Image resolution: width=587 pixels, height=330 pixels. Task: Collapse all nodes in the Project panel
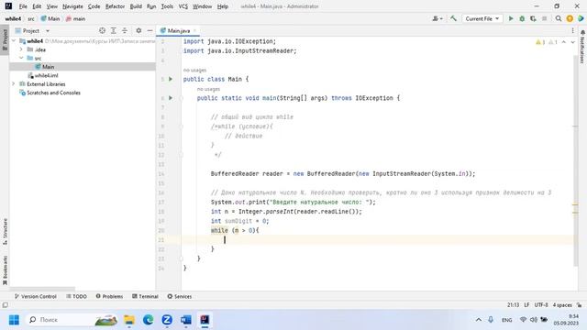point(125,30)
